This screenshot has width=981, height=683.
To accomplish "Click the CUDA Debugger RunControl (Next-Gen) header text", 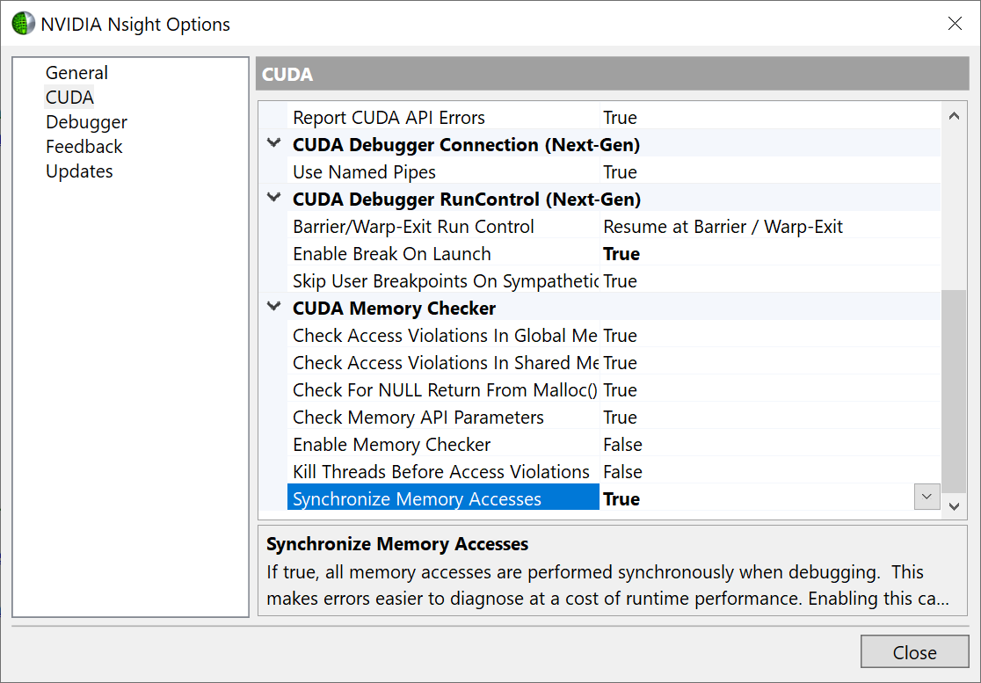I will [467, 199].
